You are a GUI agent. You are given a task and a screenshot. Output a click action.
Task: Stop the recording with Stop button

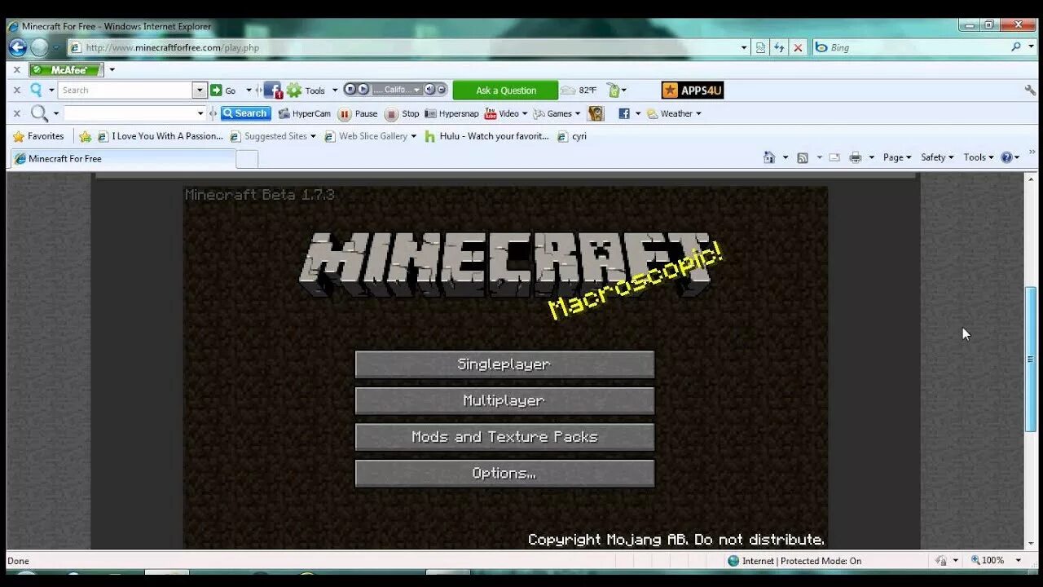click(403, 114)
